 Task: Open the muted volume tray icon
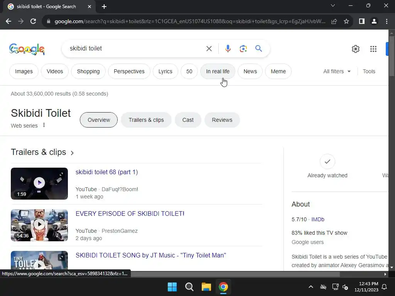coord(345,287)
